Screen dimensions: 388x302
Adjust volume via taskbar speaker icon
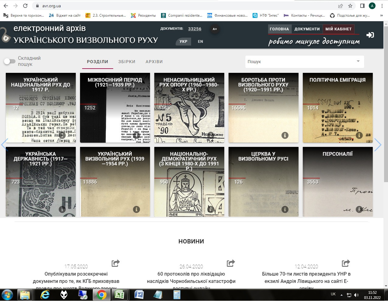(x=356, y=295)
